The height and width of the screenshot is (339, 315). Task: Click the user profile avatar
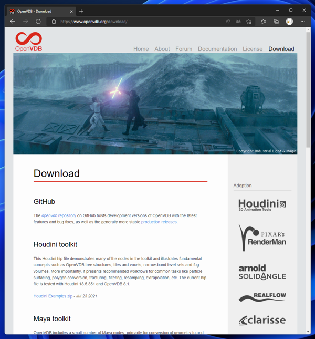pos(289,22)
